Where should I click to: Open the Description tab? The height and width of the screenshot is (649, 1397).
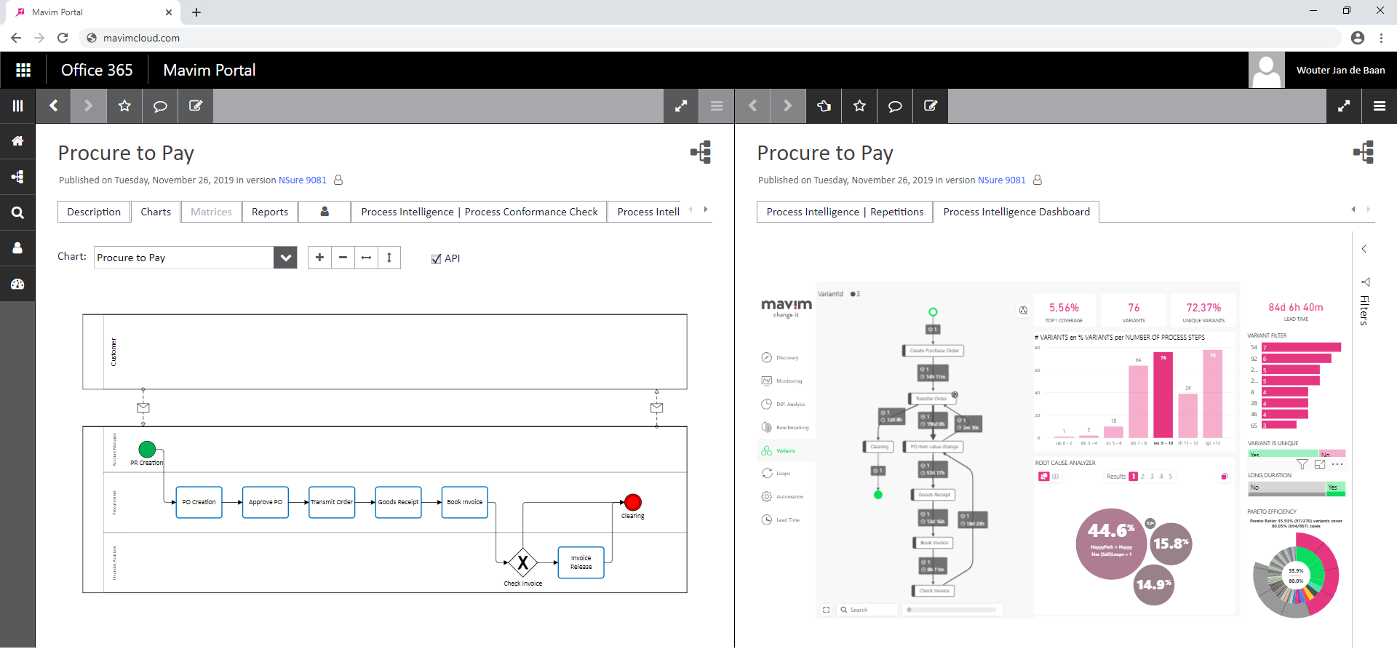pos(94,212)
